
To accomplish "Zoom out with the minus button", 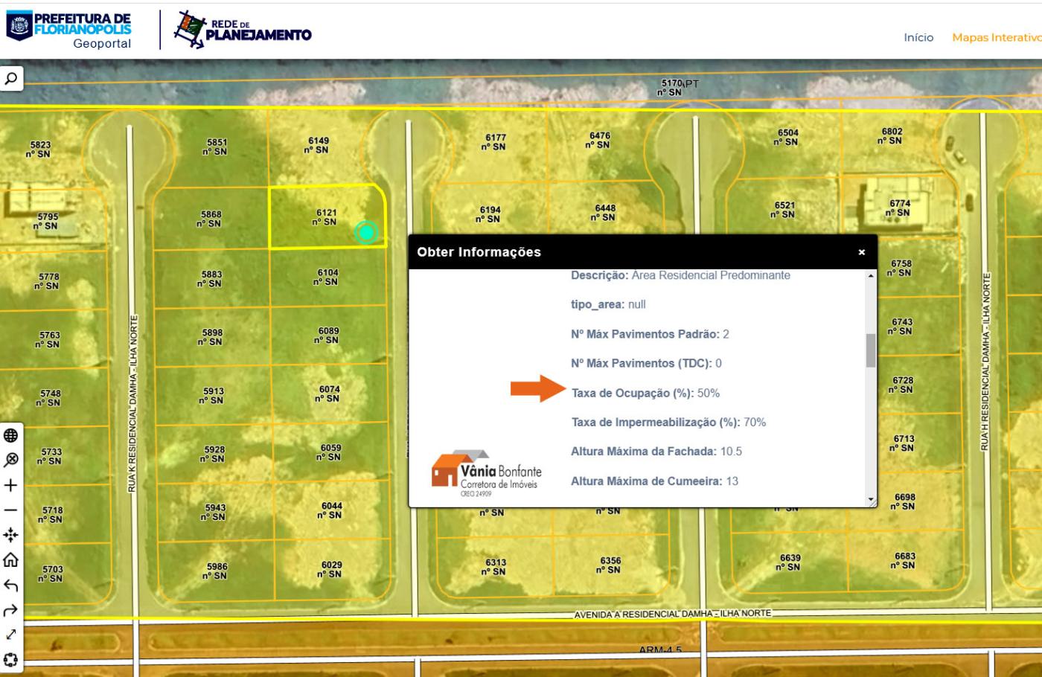I will point(11,510).
